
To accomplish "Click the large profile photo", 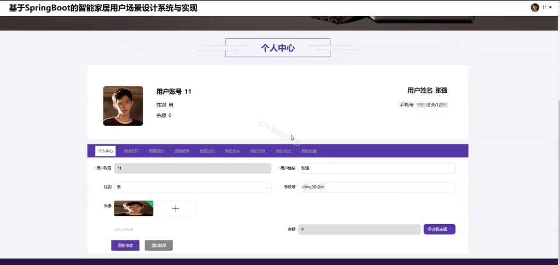I will (x=123, y=106).
